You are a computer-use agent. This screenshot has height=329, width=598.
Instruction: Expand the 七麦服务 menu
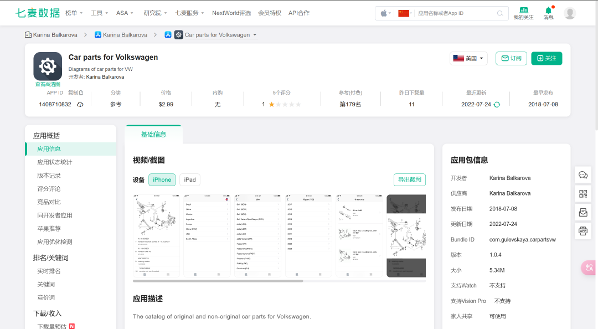[x=189, y=13]
